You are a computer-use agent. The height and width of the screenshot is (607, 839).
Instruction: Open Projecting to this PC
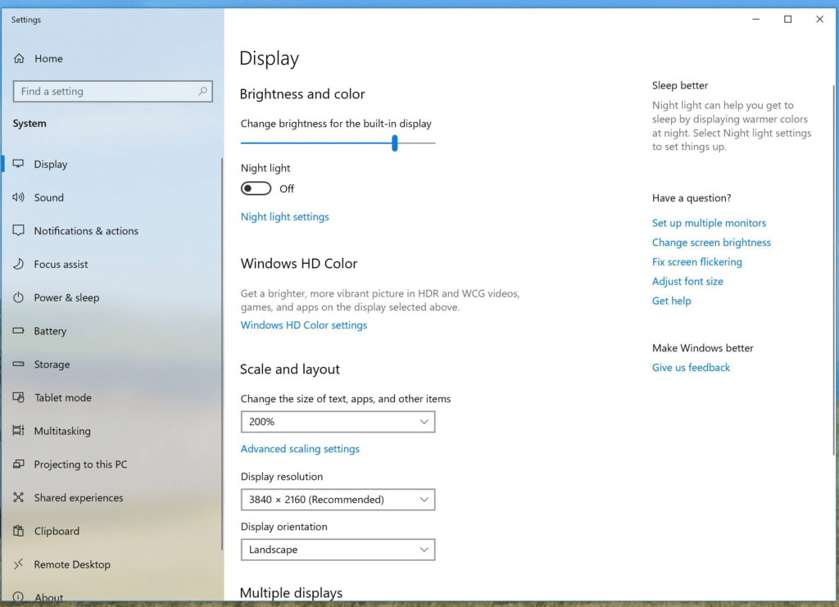click(81, 464)
